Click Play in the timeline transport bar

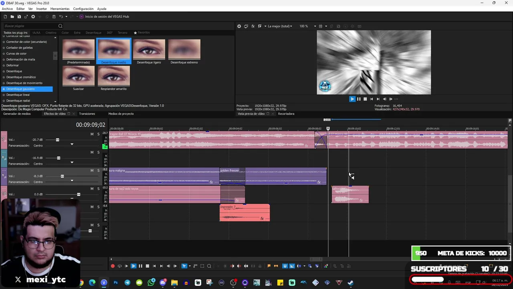(x=133, y=266)
